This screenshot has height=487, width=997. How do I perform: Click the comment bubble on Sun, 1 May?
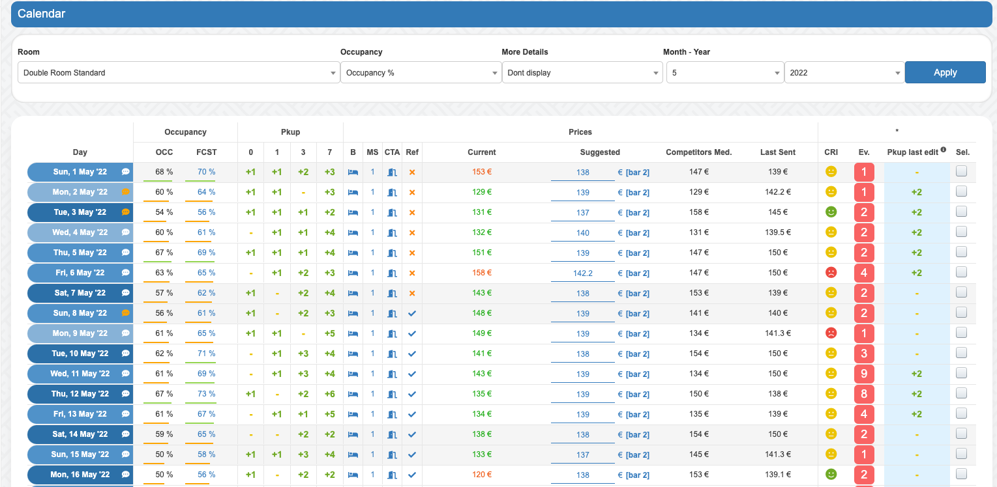click(126, 173)
